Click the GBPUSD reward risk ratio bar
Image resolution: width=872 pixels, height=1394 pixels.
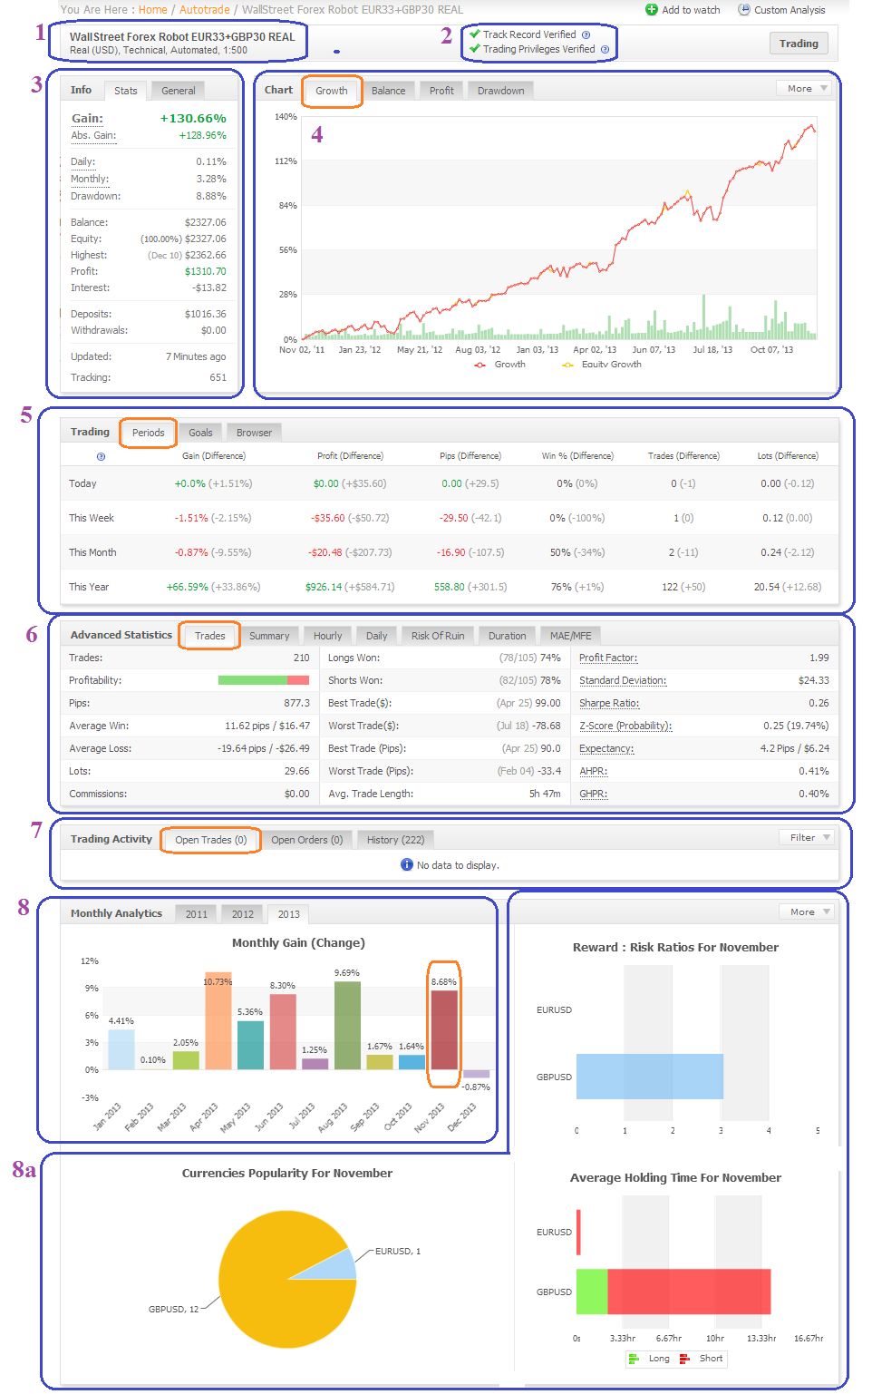coord(650,1077)
